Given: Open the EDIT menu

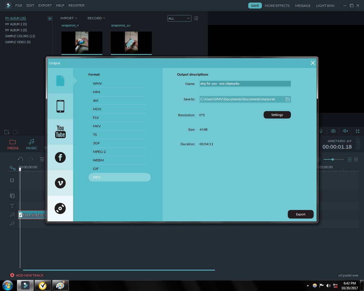Looking at the screenshot, I should pos(30,5).
